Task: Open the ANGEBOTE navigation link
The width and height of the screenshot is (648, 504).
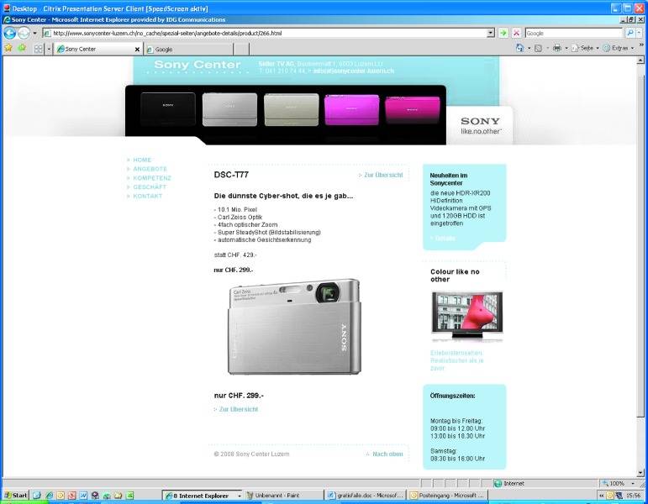Action: pos(150,169)
